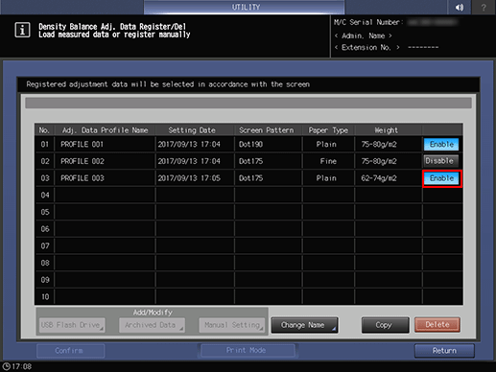Open the Change Name dialog

tap(304, 325)
